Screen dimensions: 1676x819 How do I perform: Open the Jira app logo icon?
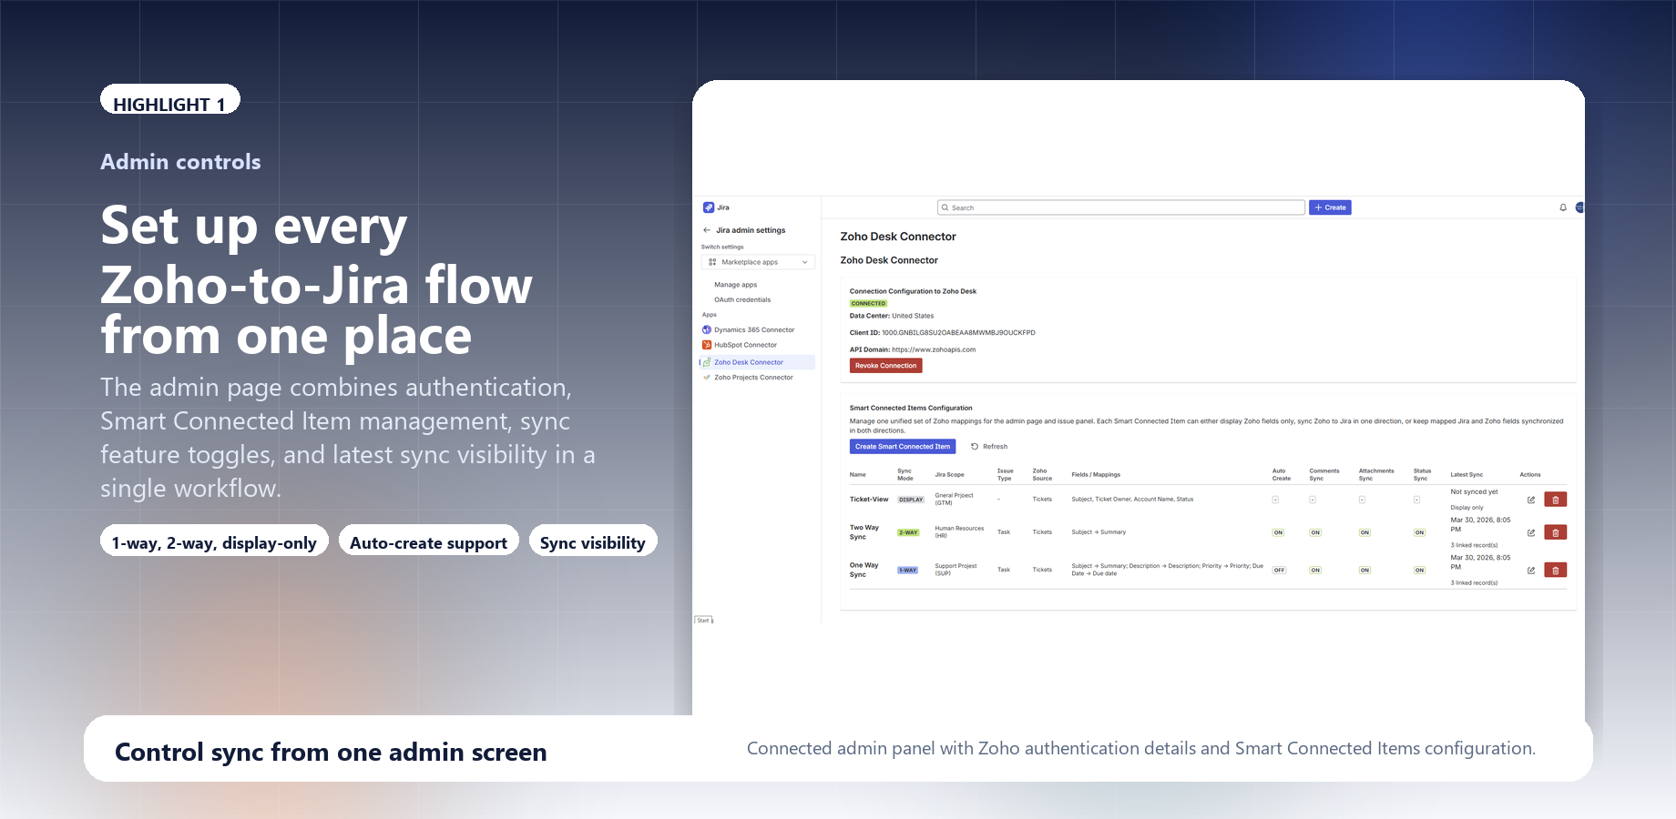[x=709, y=207]
